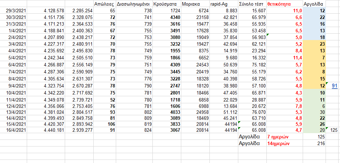The width and height of the screenshot is (340, 163).
Task: Click the date cell 16/4/2021
Action: point(16,130)
